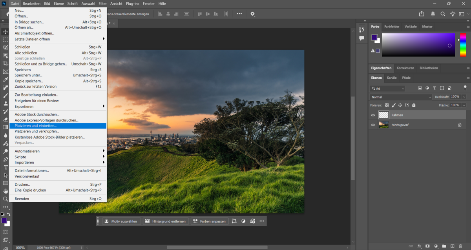Hide the Hintergrund layer visibility

click(x=372, y=125)
